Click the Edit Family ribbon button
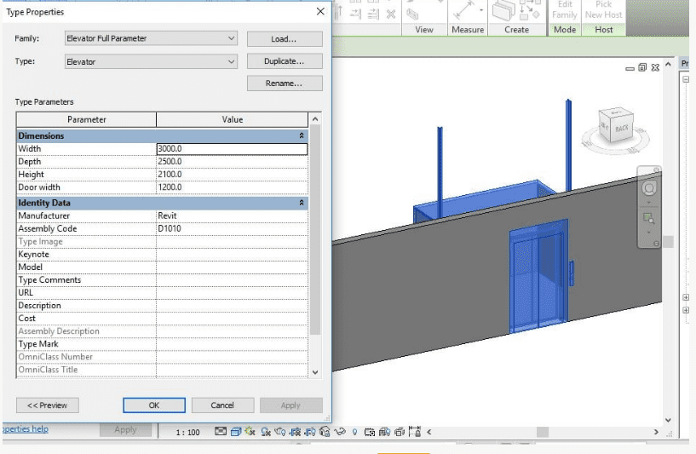696x454 pixels. click(x=564, y=9)
